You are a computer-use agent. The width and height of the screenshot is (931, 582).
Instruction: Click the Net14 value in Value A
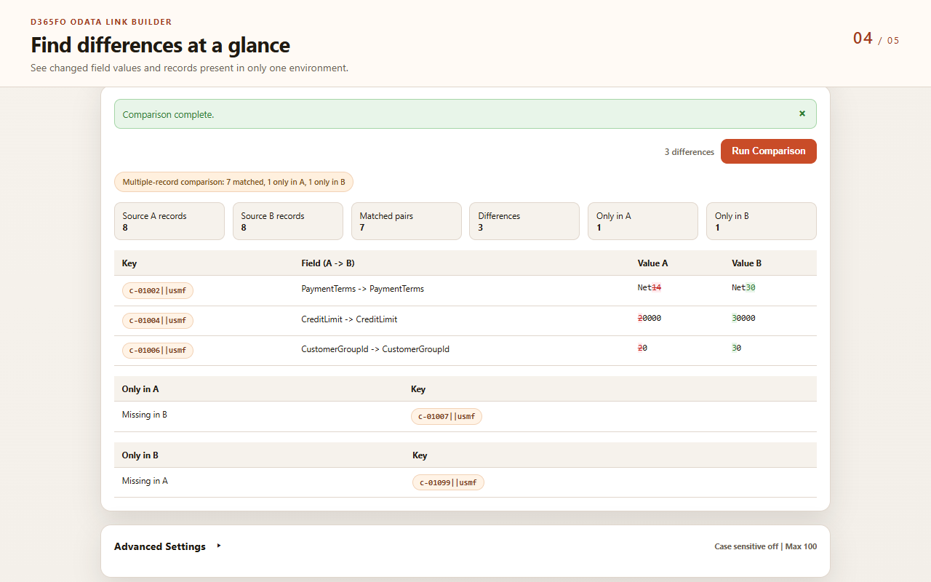pos(650,287)
